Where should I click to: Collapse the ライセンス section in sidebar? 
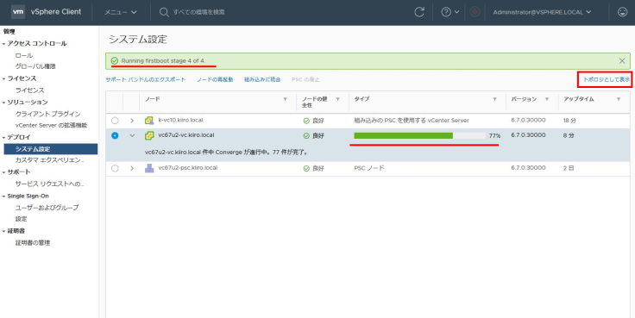[3, 78]
